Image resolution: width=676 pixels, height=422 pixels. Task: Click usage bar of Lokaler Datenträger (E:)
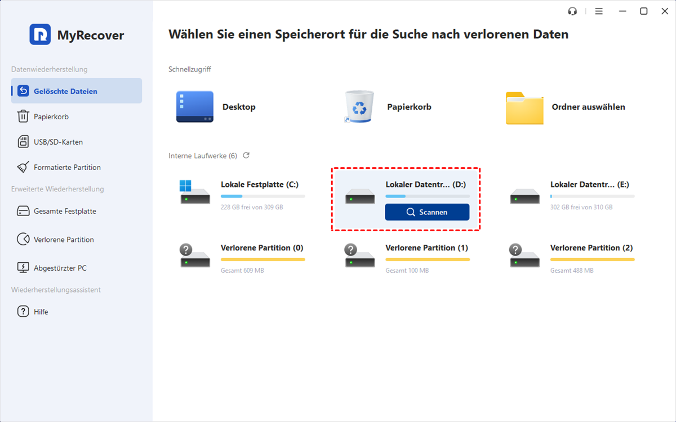pos(592,196)
